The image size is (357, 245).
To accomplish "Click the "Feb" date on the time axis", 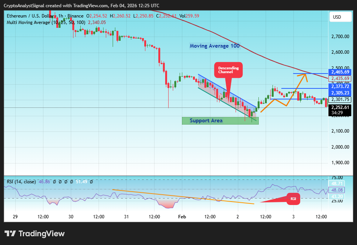I will click(182, 217).
